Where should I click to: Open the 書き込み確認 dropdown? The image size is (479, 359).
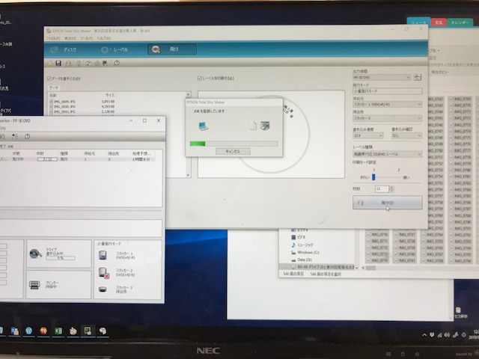[x=406, y=135]
